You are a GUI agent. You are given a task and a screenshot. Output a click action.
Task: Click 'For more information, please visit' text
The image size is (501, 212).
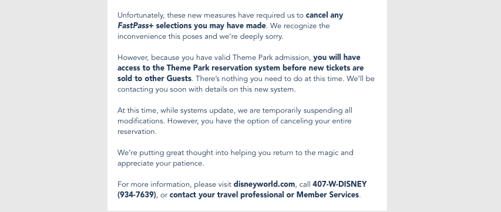pyautogui.click(x=174, y=184)
